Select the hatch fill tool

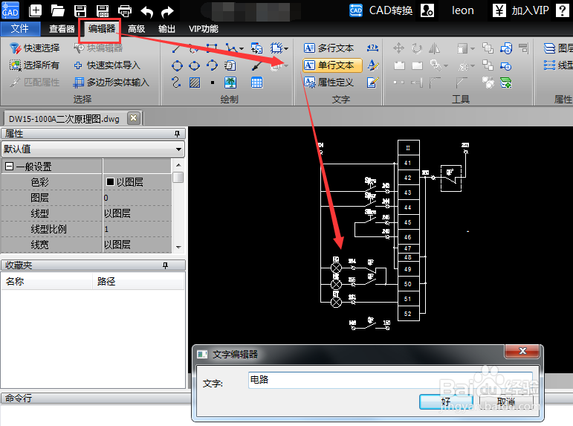pyautogui.click(x=195, y=83)
